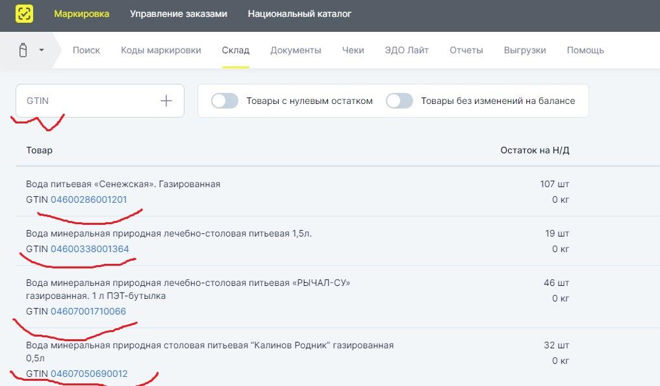
Task: Go to the ЭДО Лайт tab
Action: click(407, 50)
